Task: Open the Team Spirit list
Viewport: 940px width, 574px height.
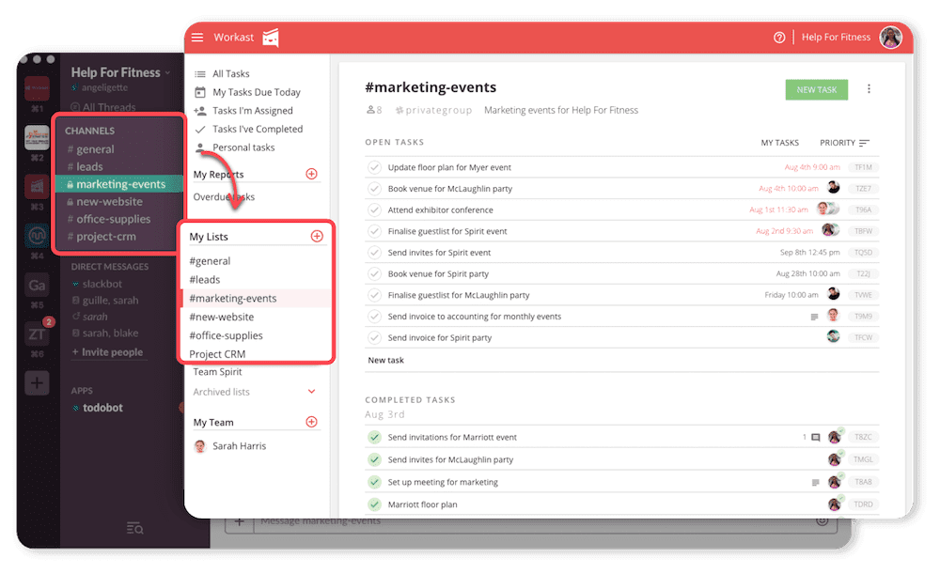Action: [x=217, y=372]
